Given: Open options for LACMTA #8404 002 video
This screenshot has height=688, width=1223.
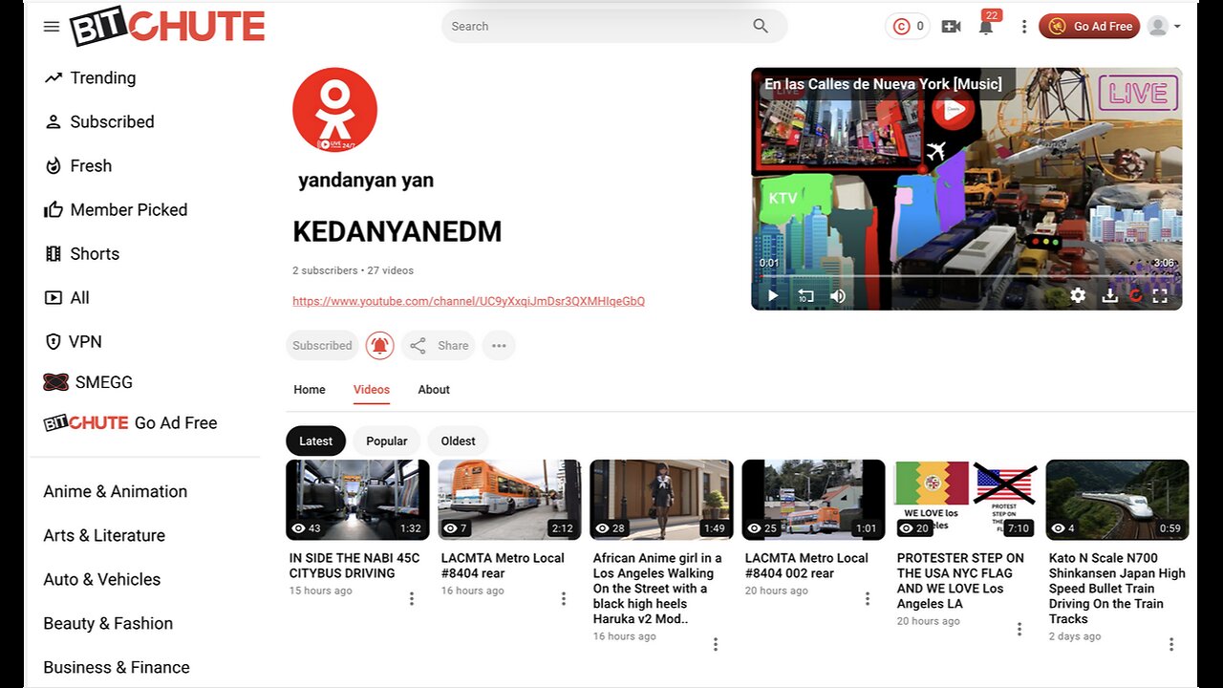Looking at the screenshot, I should coord(868,598).
